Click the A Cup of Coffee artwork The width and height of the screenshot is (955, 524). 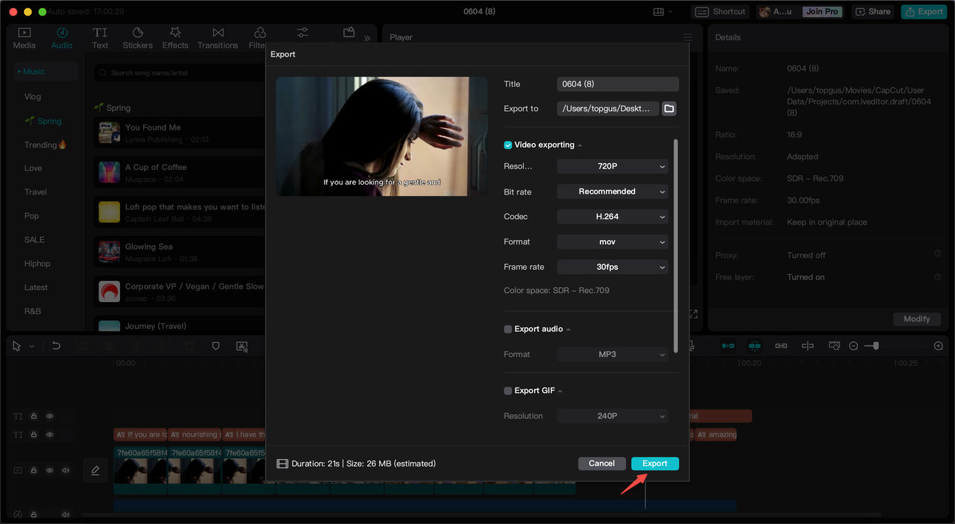(x=110, y=172)
